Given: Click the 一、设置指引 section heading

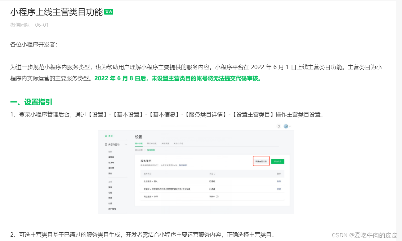Looking at the screenshot, I should point(31,102).
